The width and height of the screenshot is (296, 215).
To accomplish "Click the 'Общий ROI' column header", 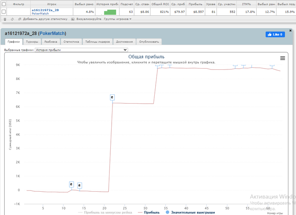I will coord(160,4).
